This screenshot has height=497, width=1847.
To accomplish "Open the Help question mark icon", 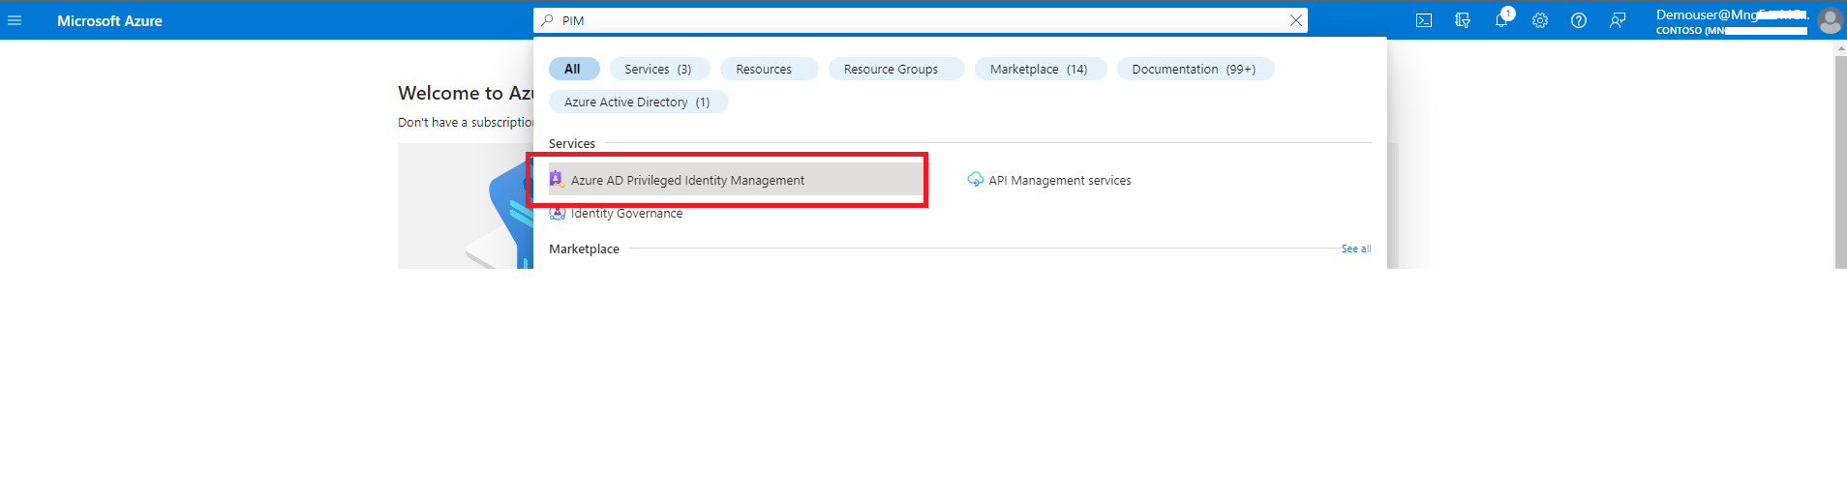I will [x=1579, y=20].
